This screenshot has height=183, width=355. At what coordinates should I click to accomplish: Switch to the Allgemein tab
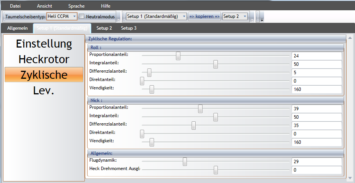17,28
